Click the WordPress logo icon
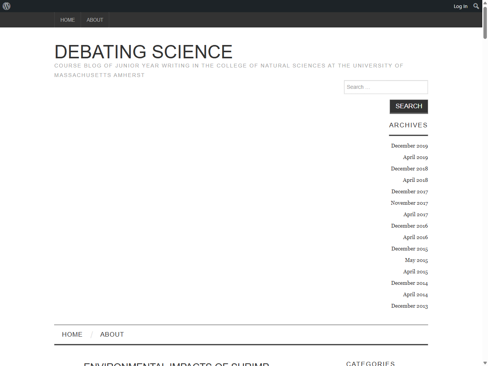This screenshot has width=488, height=366. click(6, 6)
